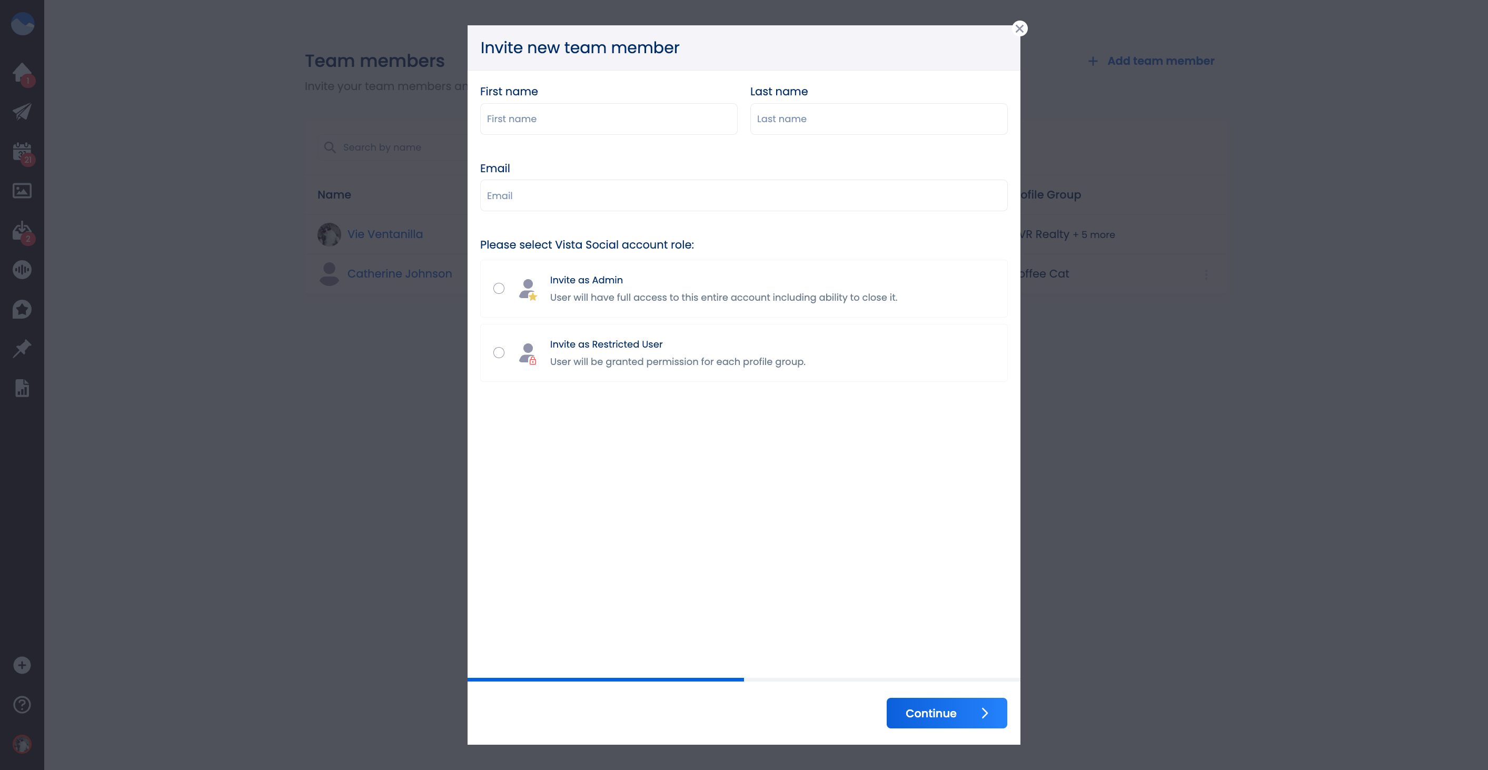The height and width of the screenshot is (770, 1488).
Task: Select the Publish paper plane icon
Action: (22, 112)
